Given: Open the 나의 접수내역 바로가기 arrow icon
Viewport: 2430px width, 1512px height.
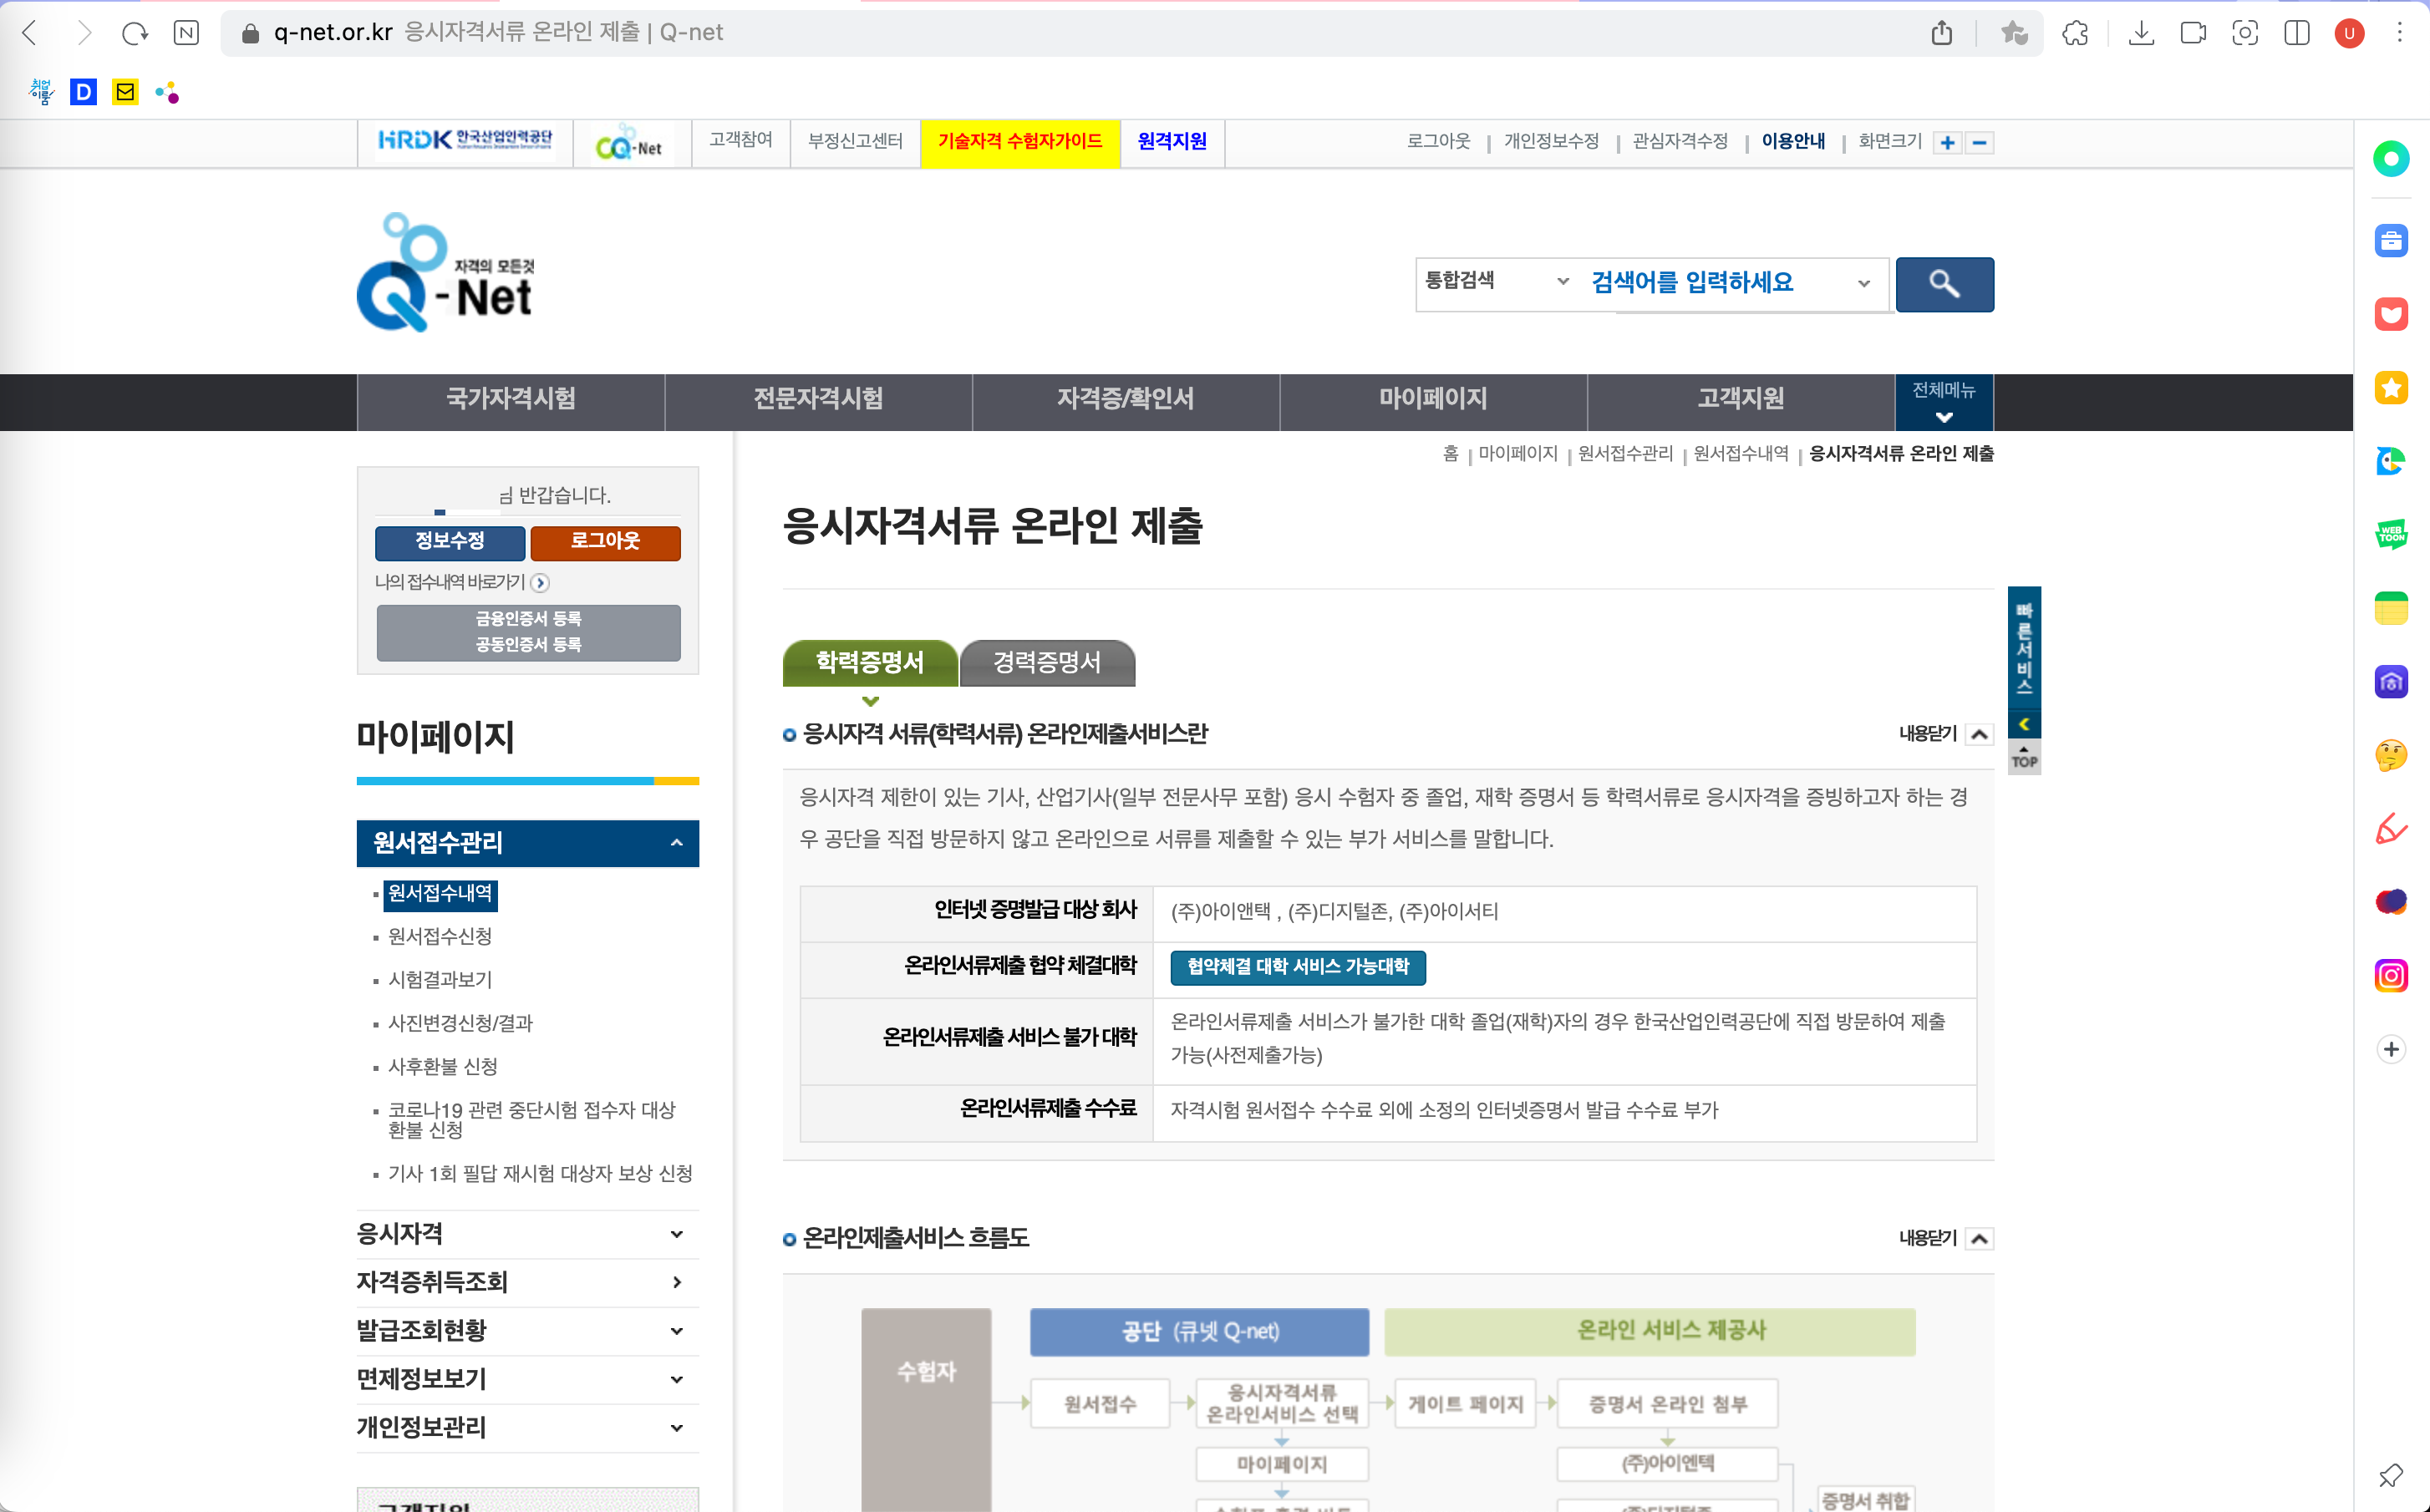Looking at the screenshot, I should pyautogui.click(x=540, y=582).
